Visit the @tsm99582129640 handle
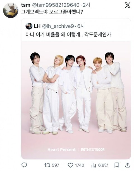 [56, 5]
